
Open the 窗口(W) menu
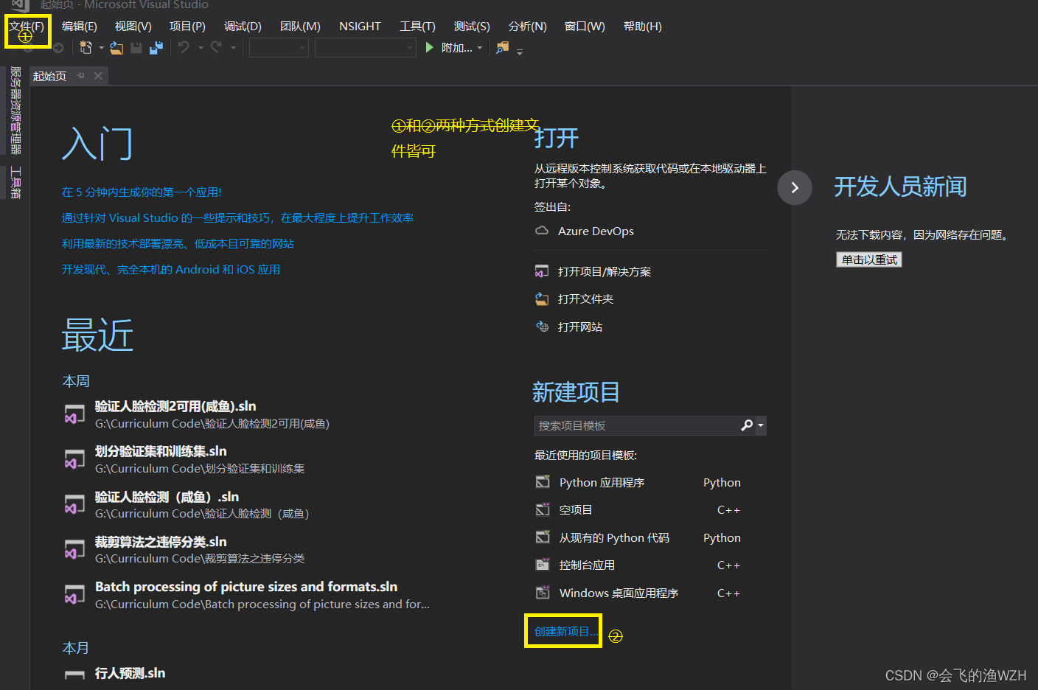pos(585,27)
